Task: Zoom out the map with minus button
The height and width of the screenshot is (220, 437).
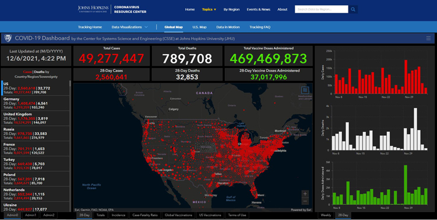Action: (x=305, y=201)
